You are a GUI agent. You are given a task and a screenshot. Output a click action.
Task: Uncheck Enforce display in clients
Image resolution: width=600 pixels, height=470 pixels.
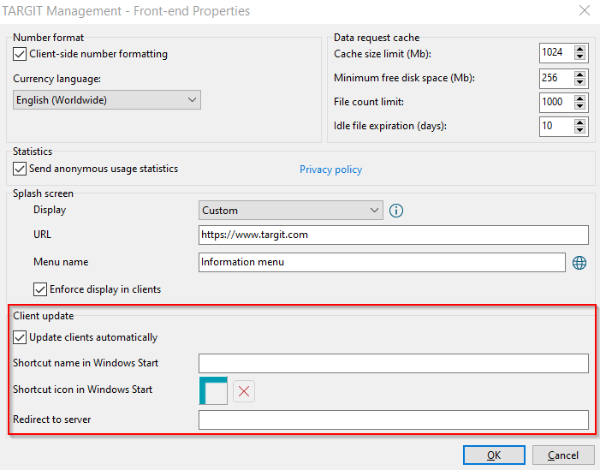coord(40,289)
